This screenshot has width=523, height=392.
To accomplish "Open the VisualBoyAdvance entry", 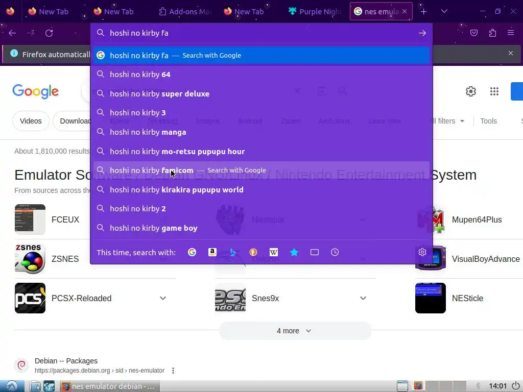I will point(486,259).
